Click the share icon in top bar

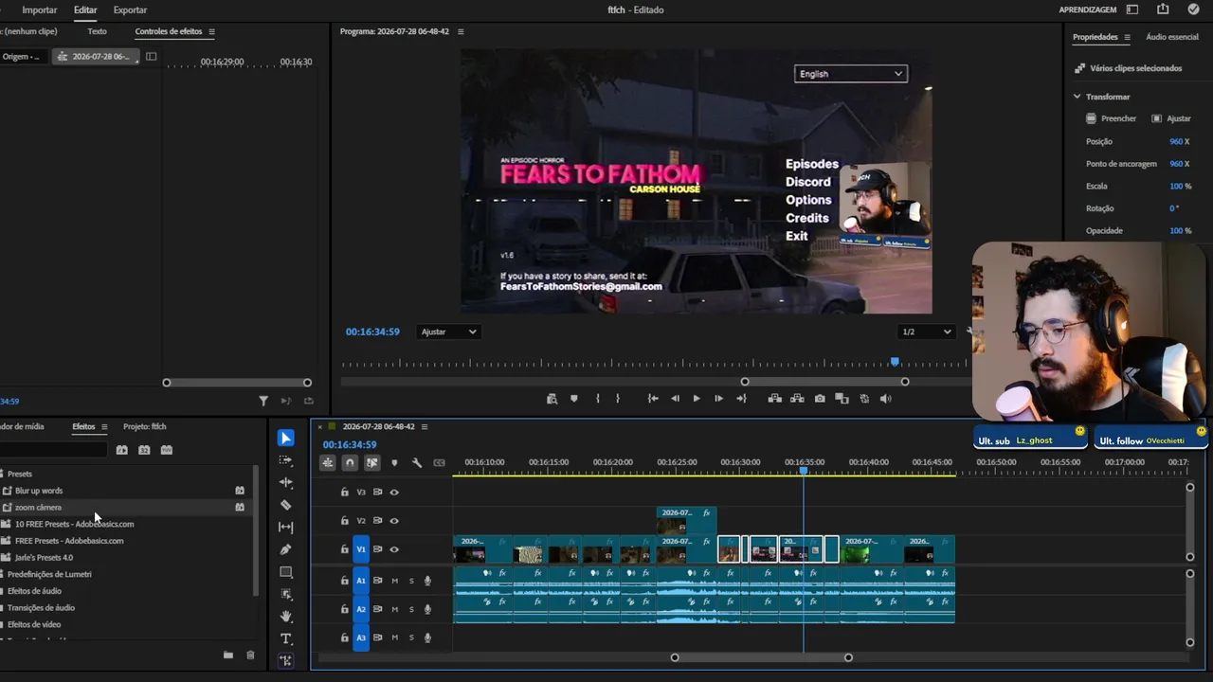[1163, 9]
